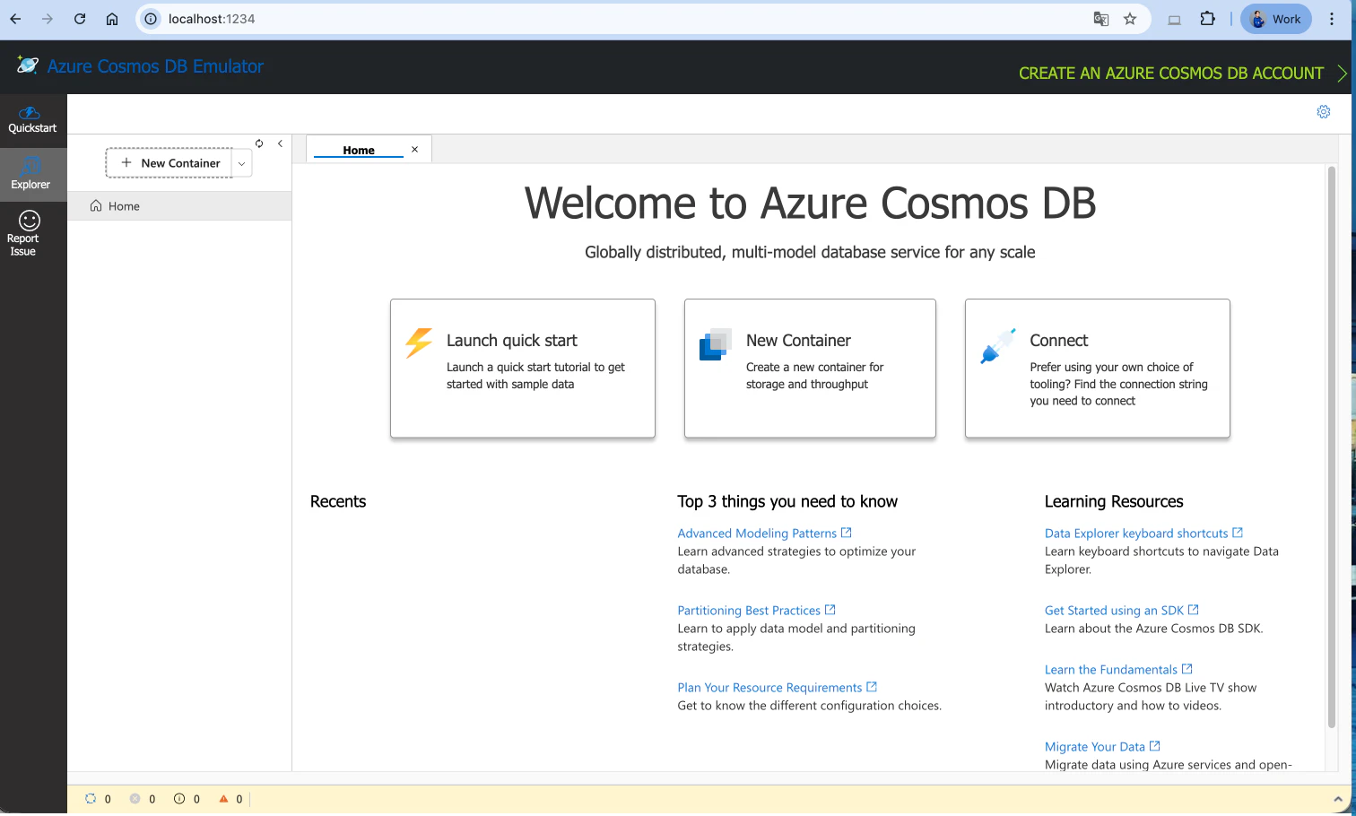Open Data Explorer keyboard shortcuts link

(1143, 534)
